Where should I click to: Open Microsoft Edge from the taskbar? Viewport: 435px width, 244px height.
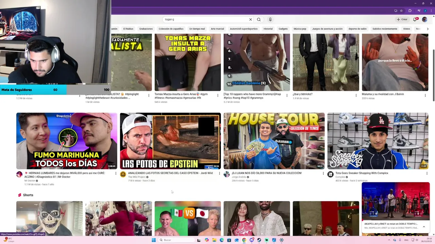coord(222,240)
